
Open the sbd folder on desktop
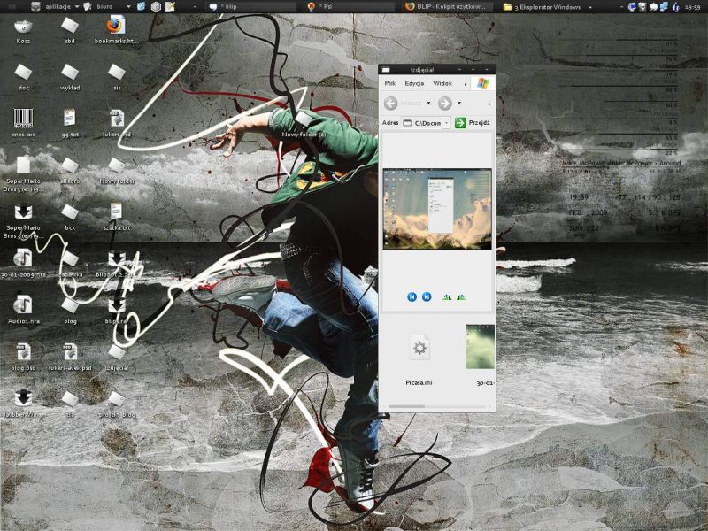(70, 26)
